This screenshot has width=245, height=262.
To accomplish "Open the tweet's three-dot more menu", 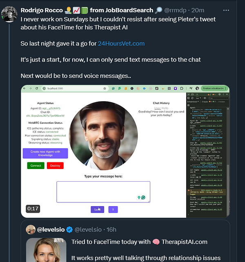I will point(226,10).
